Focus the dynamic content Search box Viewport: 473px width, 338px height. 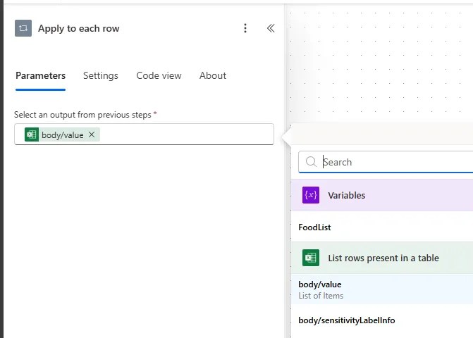tap(395, 162)
